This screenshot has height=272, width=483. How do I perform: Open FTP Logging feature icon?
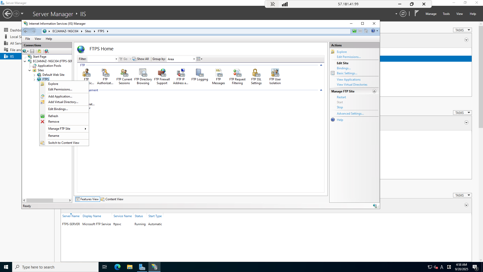click(x=199, y=73)
